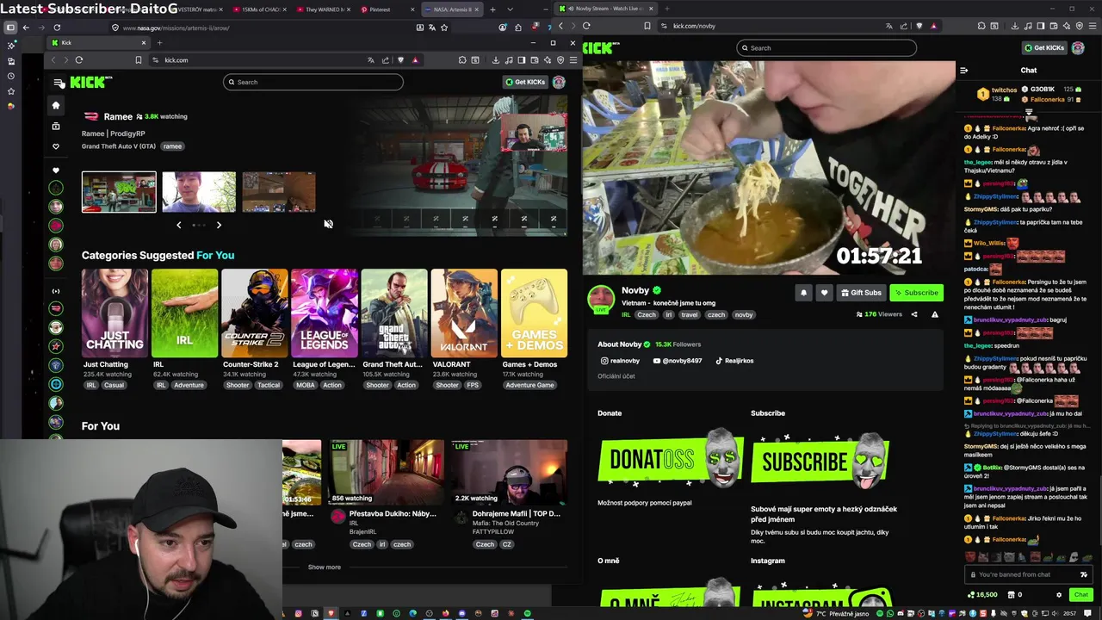
Task: Open Brave Shields icon in kick.com address bar
Action: (400, 60)
